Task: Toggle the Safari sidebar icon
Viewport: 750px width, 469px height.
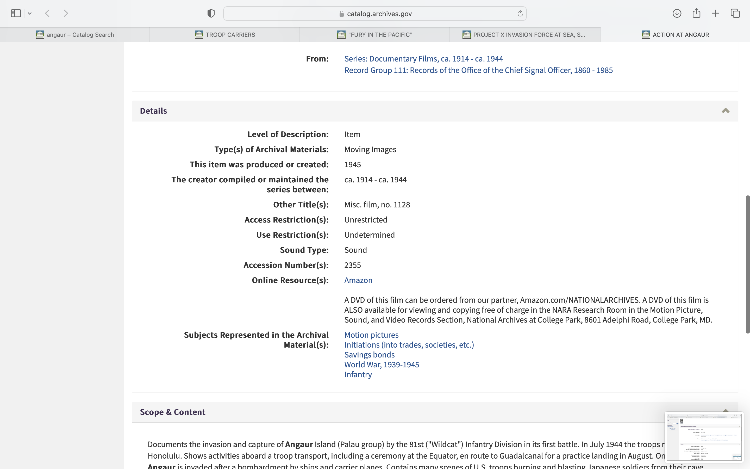Action: [x=16, y=13]
